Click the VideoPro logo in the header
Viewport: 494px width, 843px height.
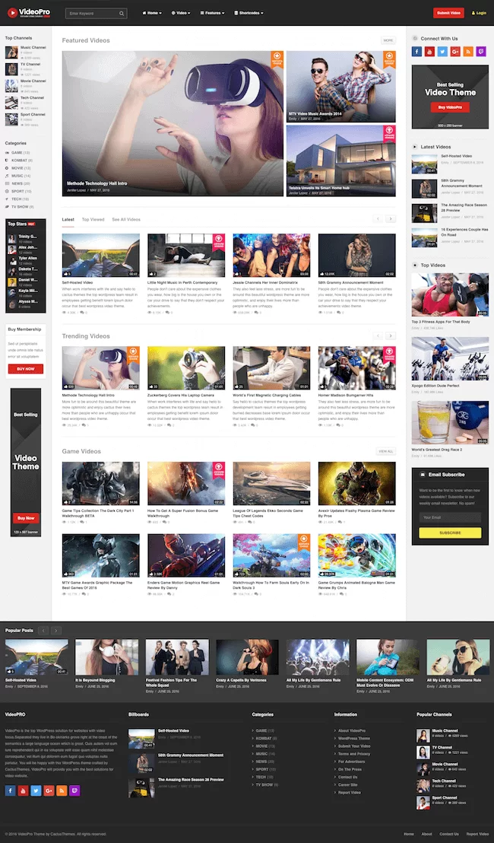29,13
